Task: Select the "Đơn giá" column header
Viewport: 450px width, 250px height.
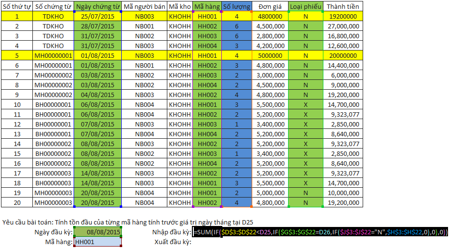Action: (270, 6)
